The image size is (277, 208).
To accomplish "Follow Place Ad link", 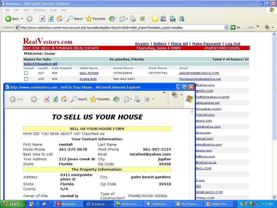I will click(x=179, y=44).
